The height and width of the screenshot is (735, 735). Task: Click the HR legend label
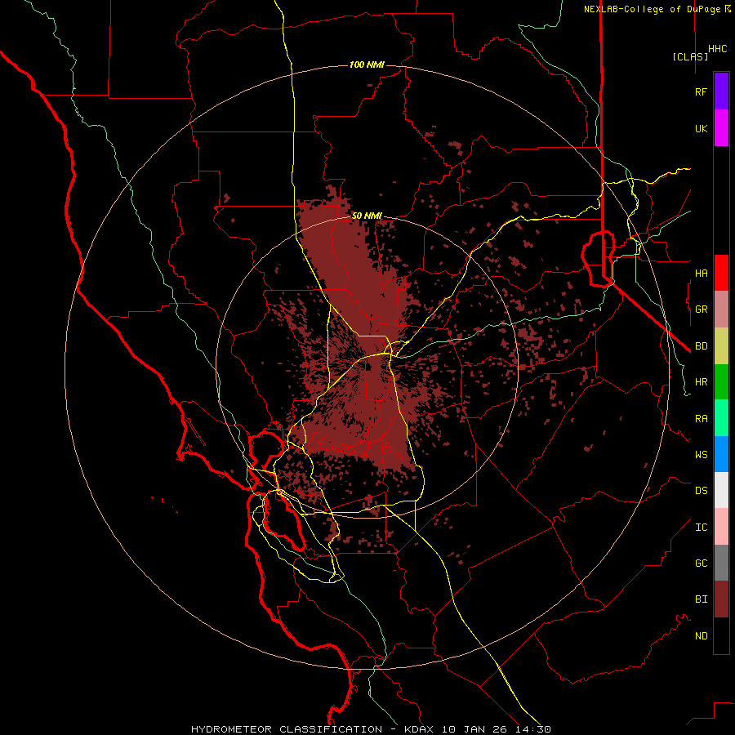click(701, 382)
